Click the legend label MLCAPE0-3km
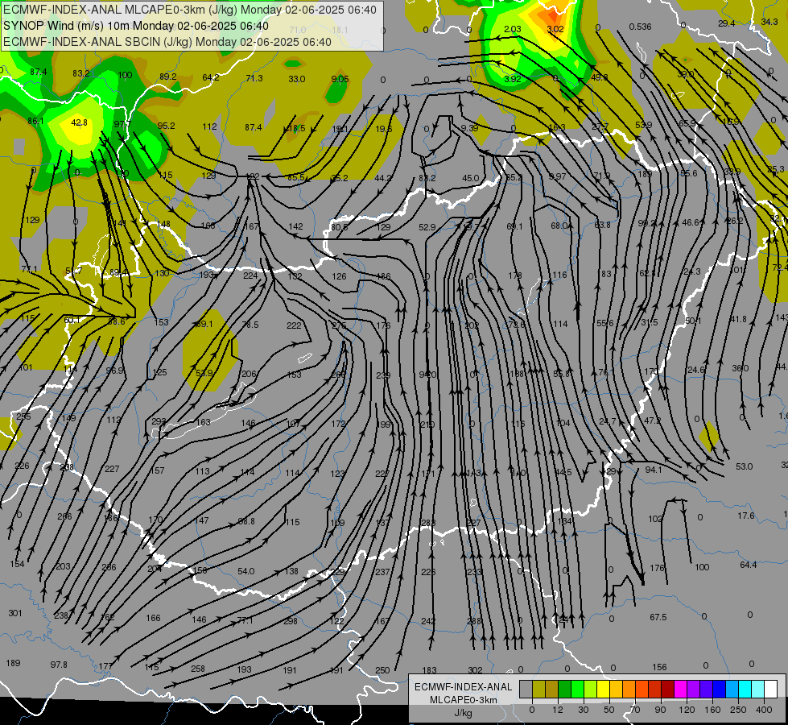The width and height of the screenshot is (788, 725). [464, 700]
